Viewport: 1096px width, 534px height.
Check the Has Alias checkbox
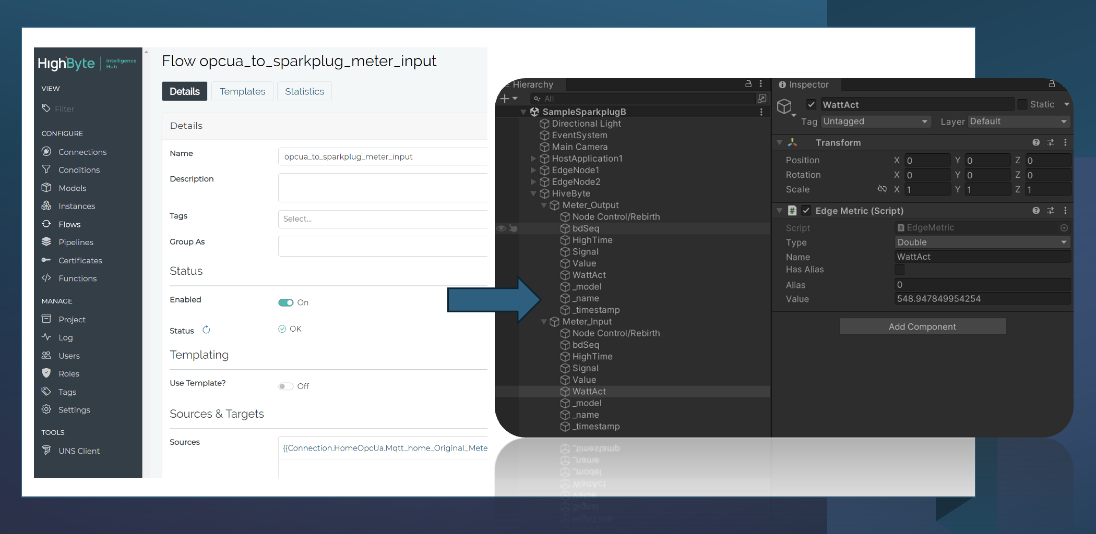point(900,270)
